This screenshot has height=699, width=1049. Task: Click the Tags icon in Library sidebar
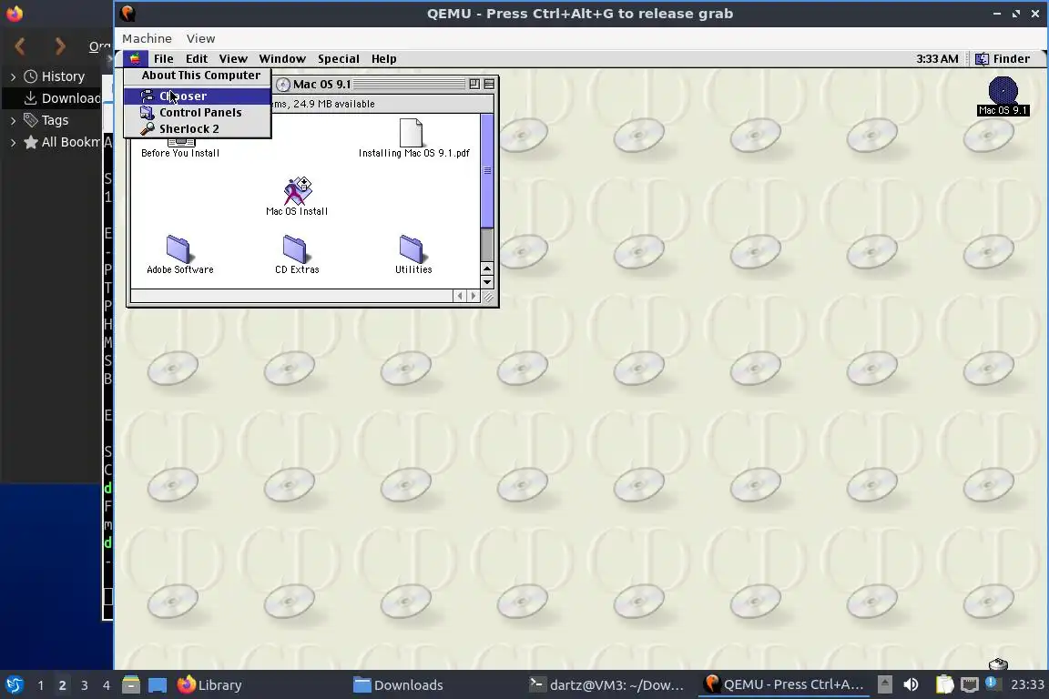tap(31, 120)
